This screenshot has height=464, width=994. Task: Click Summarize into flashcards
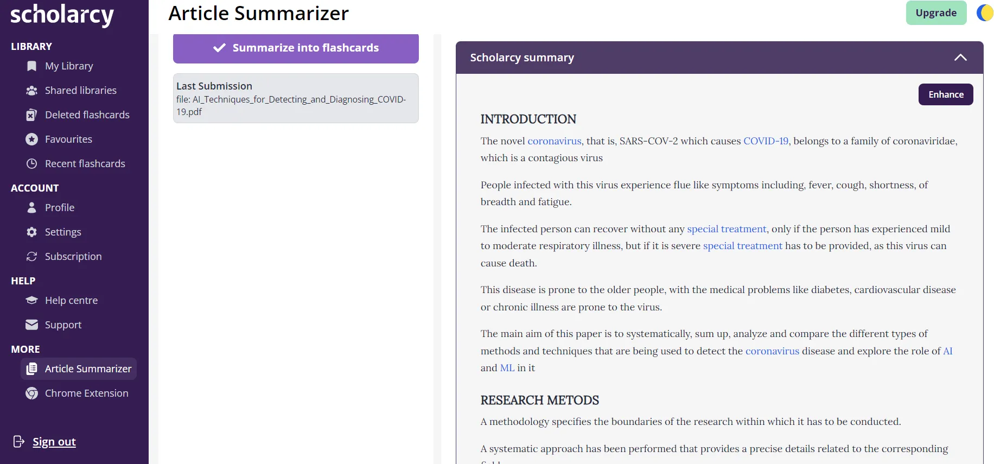coord(296,48)
